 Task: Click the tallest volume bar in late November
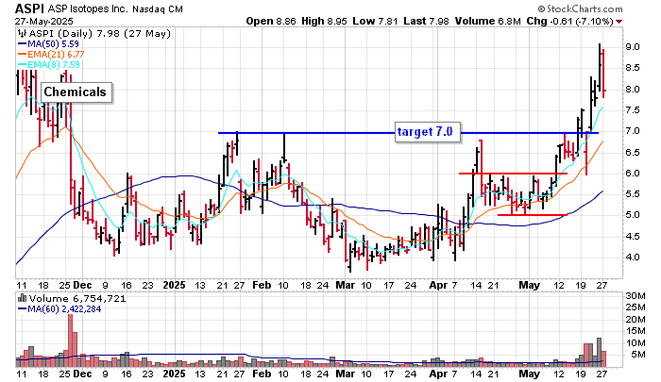(x=71, y=340)
